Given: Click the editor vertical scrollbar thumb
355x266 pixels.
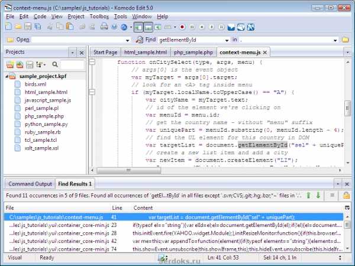Looking at the screenshot, I should (347, 108).
